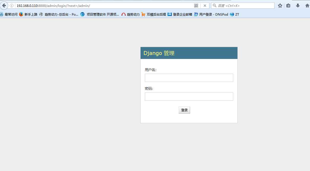Viewport: 310px width, 171px height.
Task: Open 用户登录 - DNSPod bookmark
Action: (211, 14)
